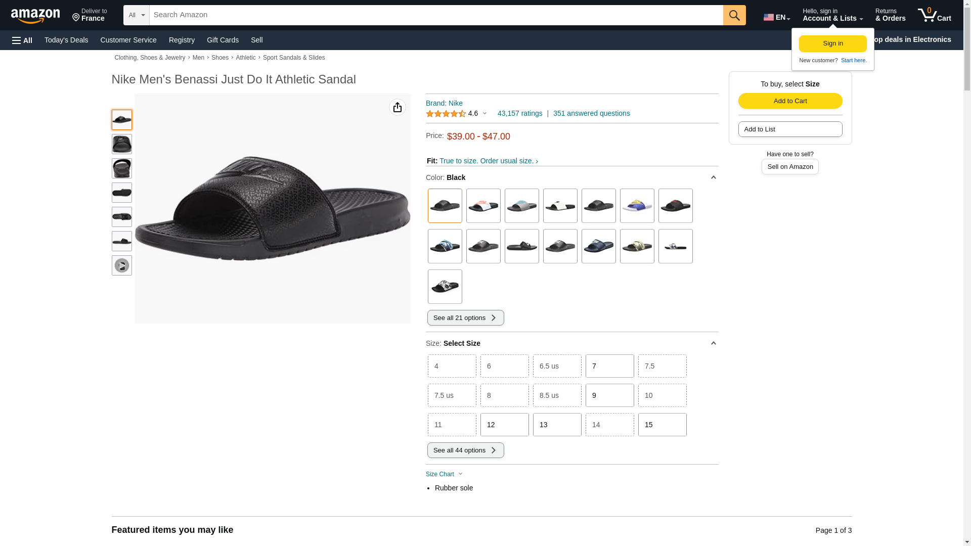The width and height of the screenshot is (971, 546).
Task: Type in the Search Amazon field
Action: pyautogui.click(x=435, y=15)
